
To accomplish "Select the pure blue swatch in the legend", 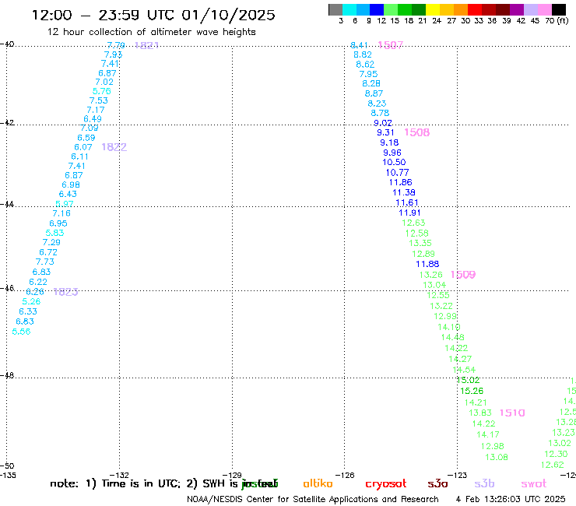I will click(378, 9).
